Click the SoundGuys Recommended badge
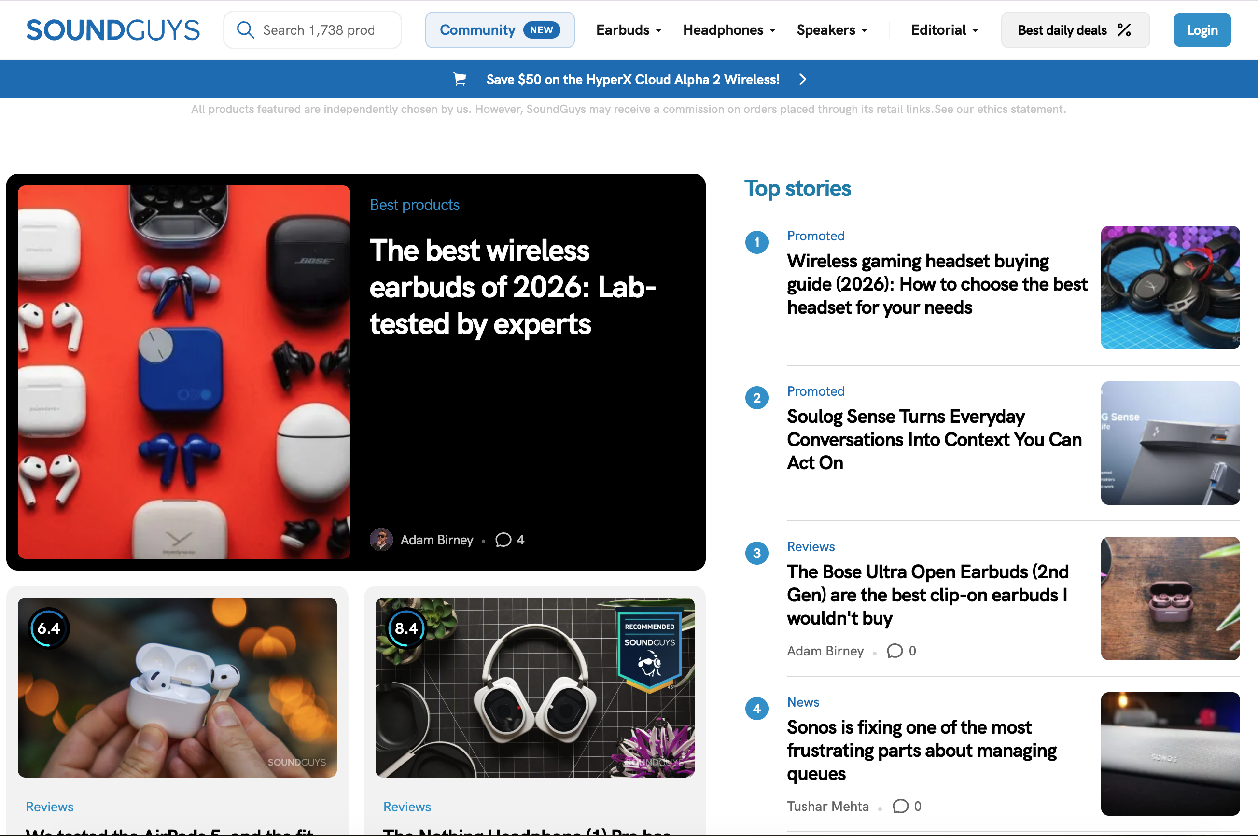Image resolution: width=1258 pixels, height=836 pixels. (x=650, y=650)
